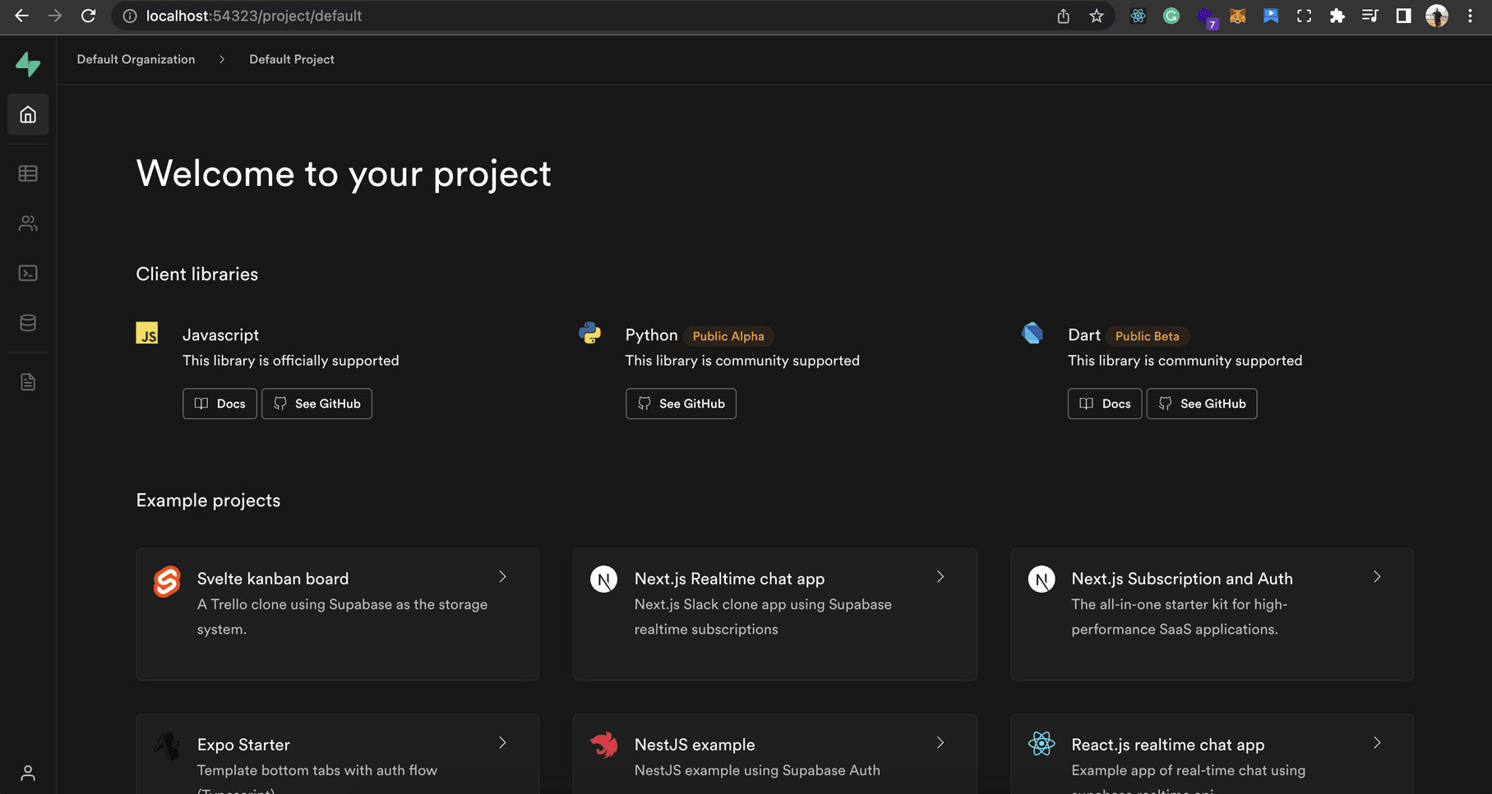Screen dimensions: 1492x794
Task: Expand the Next.js Subscription and Auth card
Action: [x=1378, y=577]
